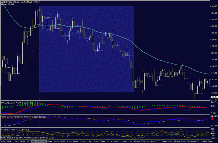Click the 140.95 price axis label
This screenshot has width=218, height=143.
(214, 86)
